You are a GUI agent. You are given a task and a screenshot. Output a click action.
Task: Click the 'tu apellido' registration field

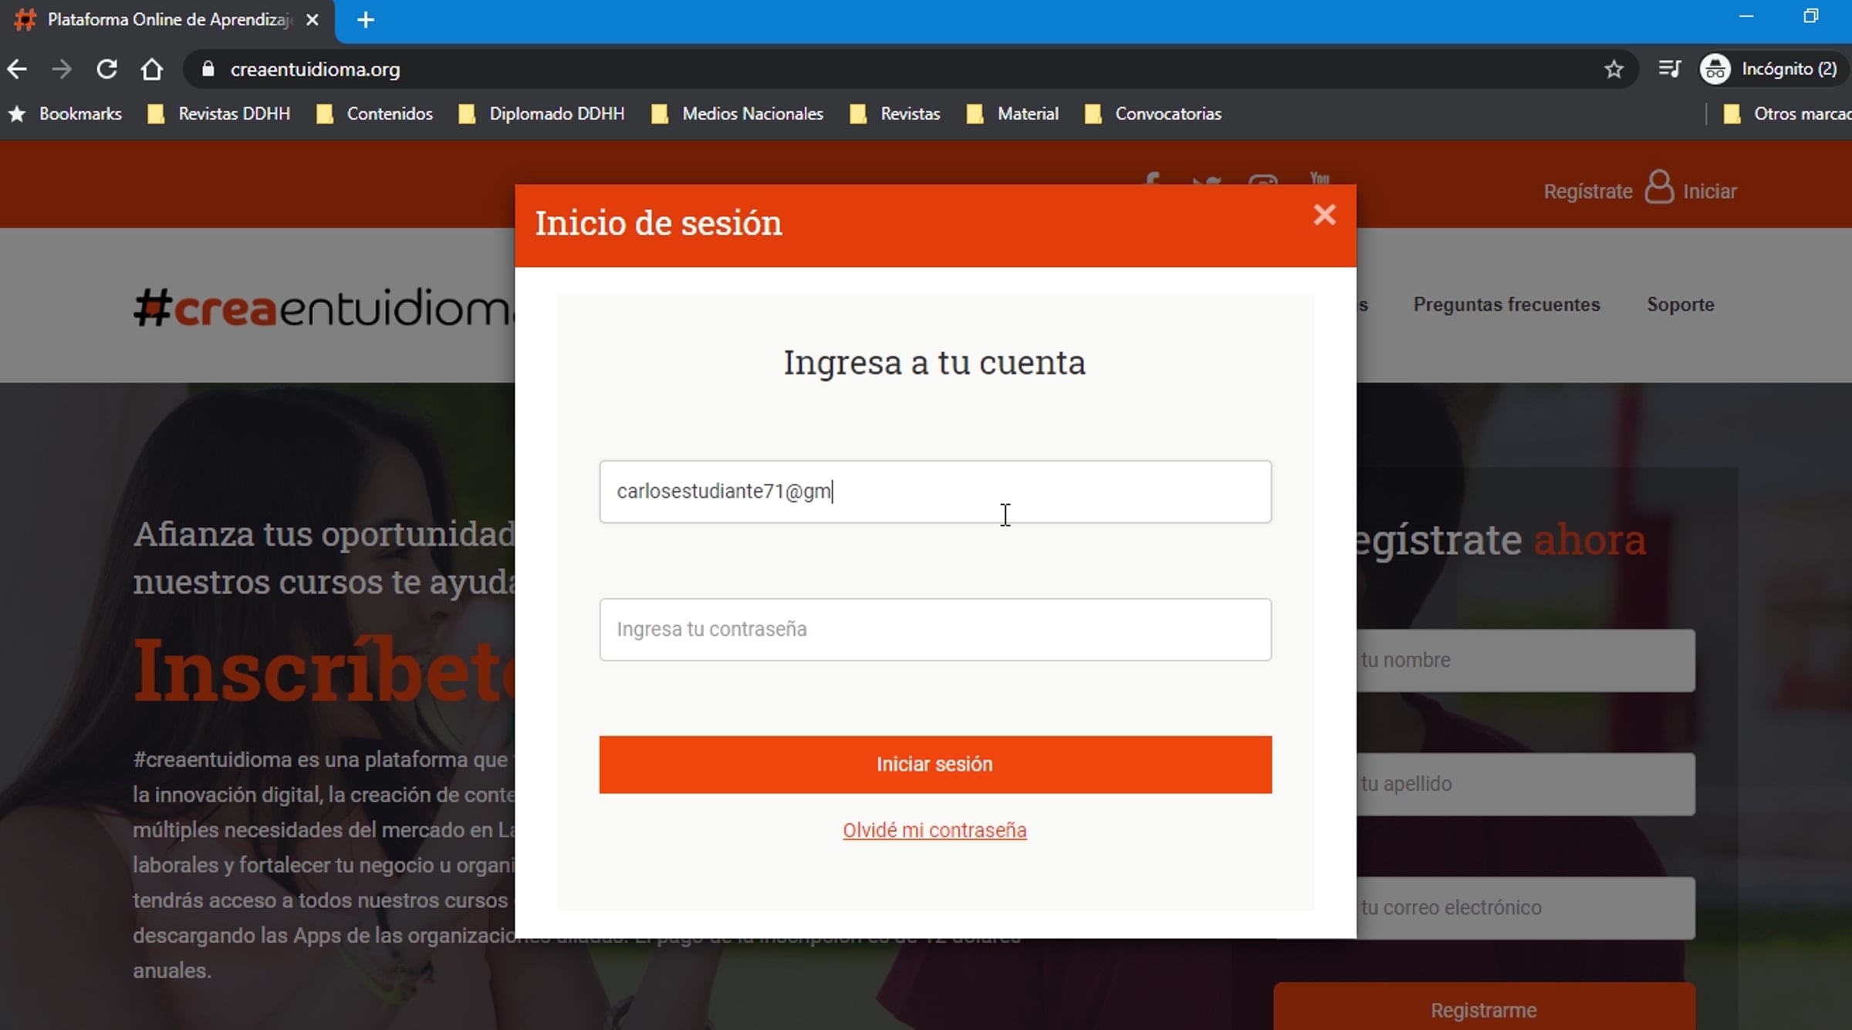tap(1526, 784)
